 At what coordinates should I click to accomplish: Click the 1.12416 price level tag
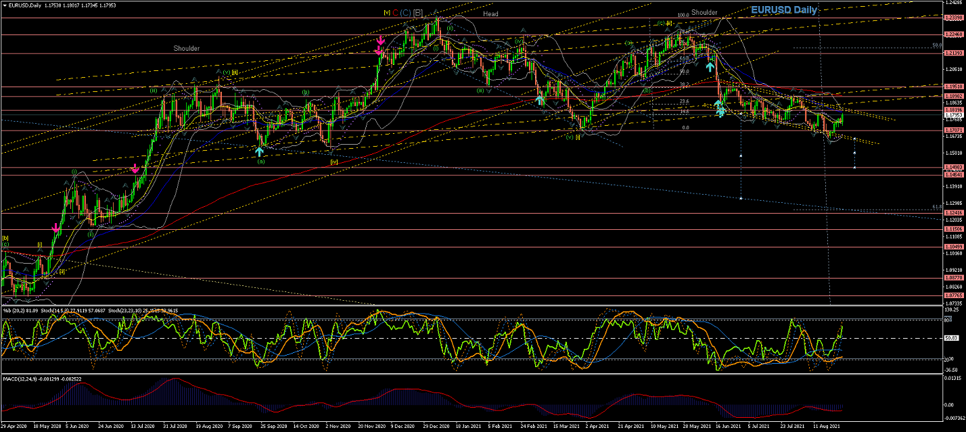pyautogui.click(x=953, y=213)
